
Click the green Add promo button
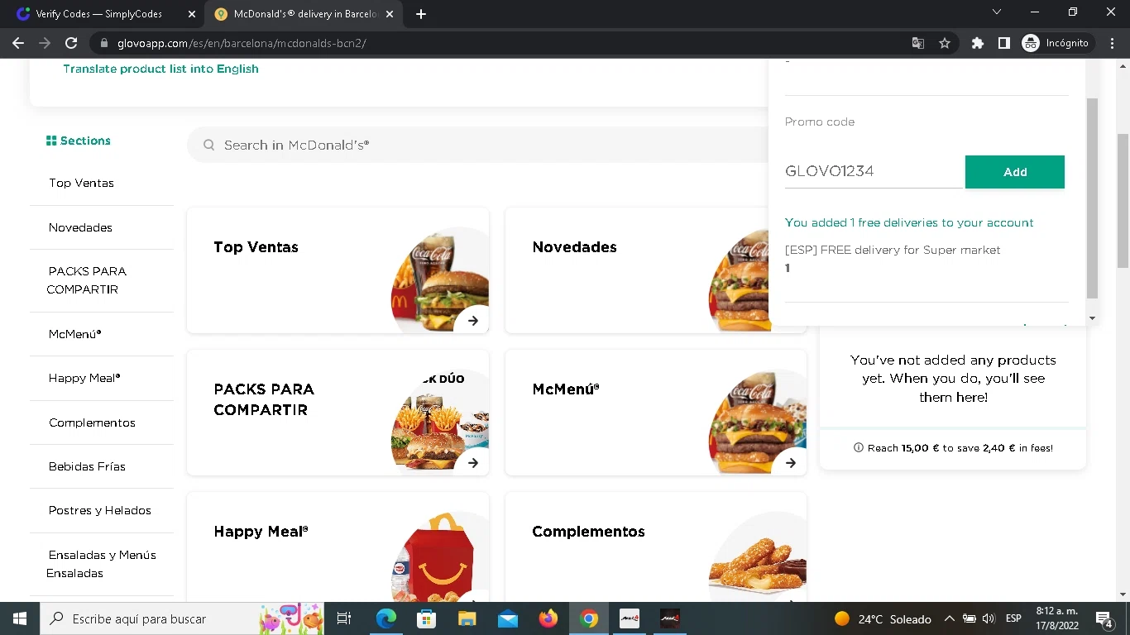pyautogui.click(x=1015, y=172)
